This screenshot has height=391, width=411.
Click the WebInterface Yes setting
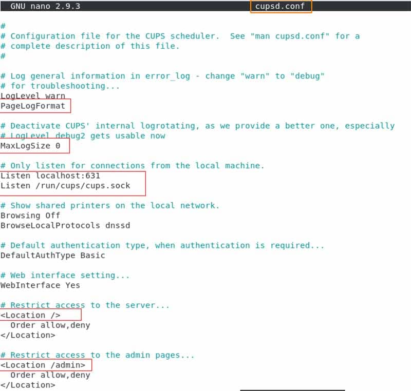40,285
